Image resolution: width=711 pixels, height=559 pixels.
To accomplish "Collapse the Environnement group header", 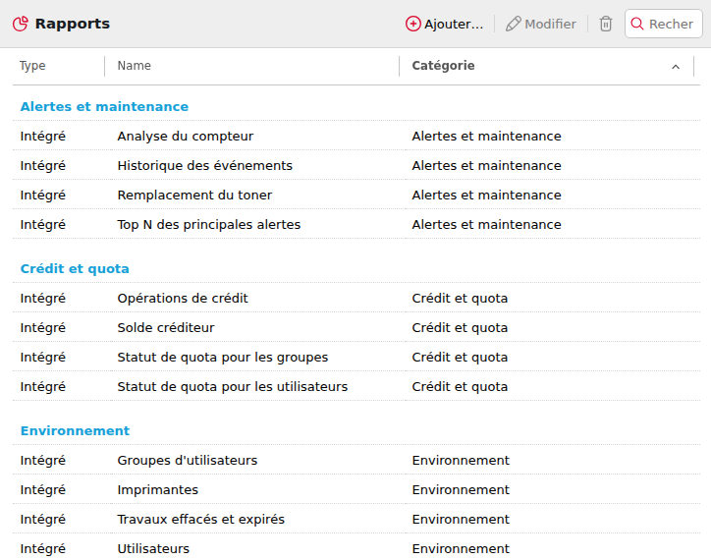I will [75, 430].
